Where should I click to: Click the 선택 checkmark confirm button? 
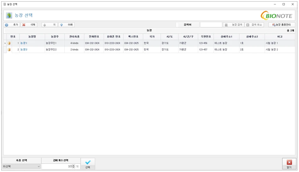pos(88,164)
